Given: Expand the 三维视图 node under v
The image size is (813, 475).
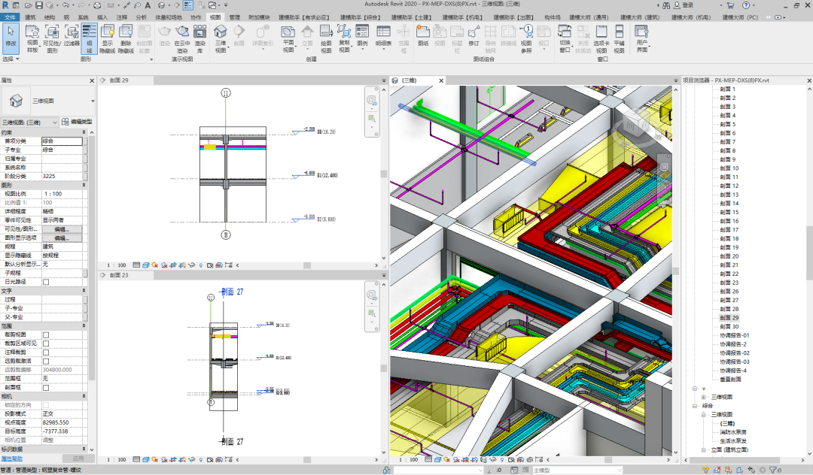Looking at the screenshot, I should (704, 397).
